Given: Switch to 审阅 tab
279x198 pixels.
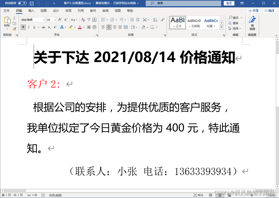Looking at the screenshot, I should 105,11.
